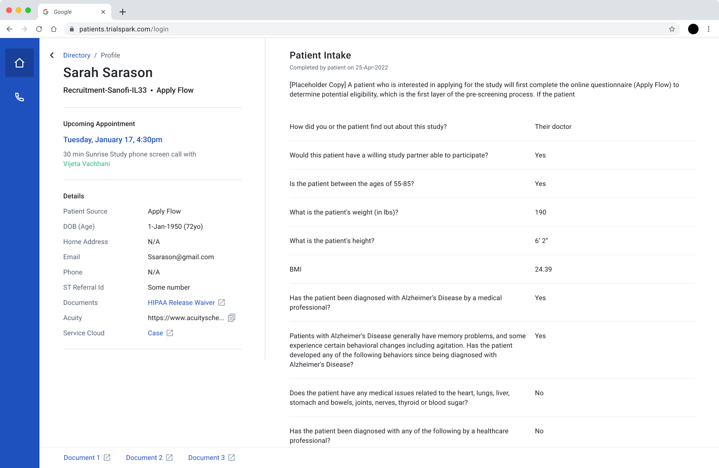This screenshot has width=719, height=468.
Task: Click the Home icon in the sidebar
Action: tap(19, 63)
